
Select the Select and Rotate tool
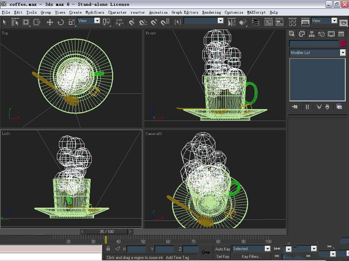[61, 22]
